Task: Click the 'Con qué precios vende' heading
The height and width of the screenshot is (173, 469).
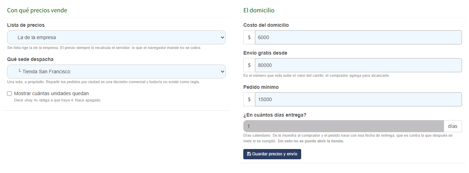Action: 37,10
